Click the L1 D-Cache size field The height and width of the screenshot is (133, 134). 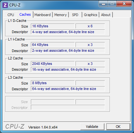click(53, 26)
